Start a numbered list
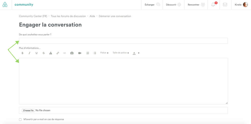The width and height of the screenshot is (251, 124). click(88, 53)
